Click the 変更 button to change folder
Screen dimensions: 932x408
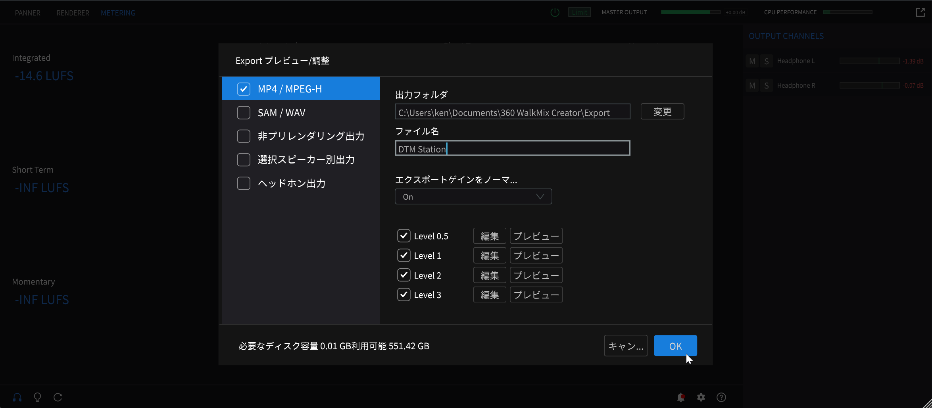click(662, 112)
